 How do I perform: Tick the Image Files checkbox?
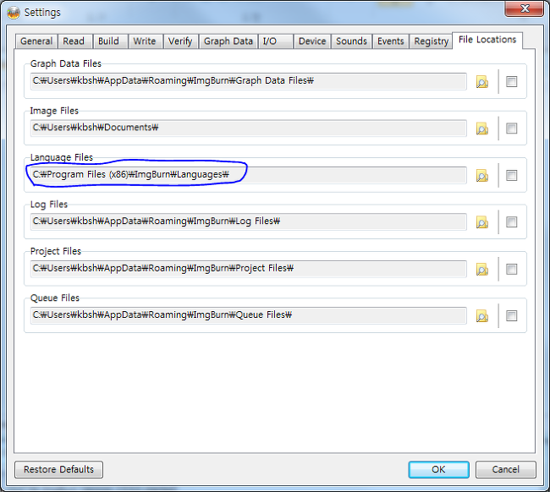click(x=511, y=128)
